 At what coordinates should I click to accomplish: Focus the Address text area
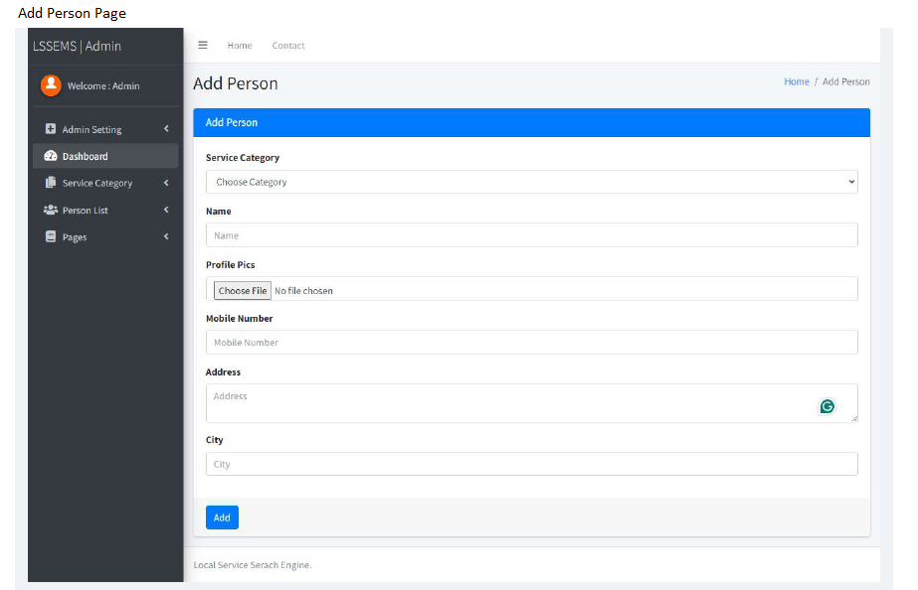pos(531,403)
